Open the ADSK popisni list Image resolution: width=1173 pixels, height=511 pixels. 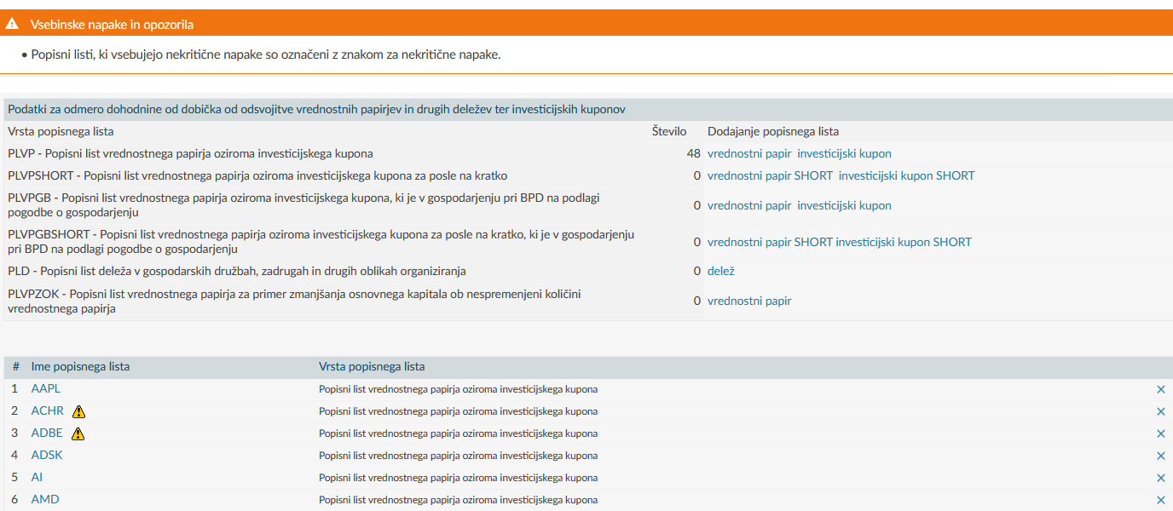pyautogui.click(x=47, y=455)
